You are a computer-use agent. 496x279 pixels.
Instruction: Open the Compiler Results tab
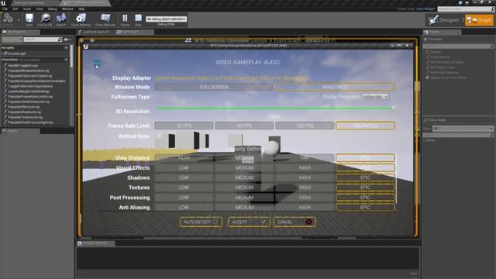(x=95, y=243)
